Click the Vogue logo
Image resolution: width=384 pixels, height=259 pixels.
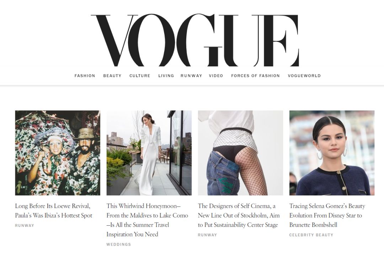coord(195,40)
